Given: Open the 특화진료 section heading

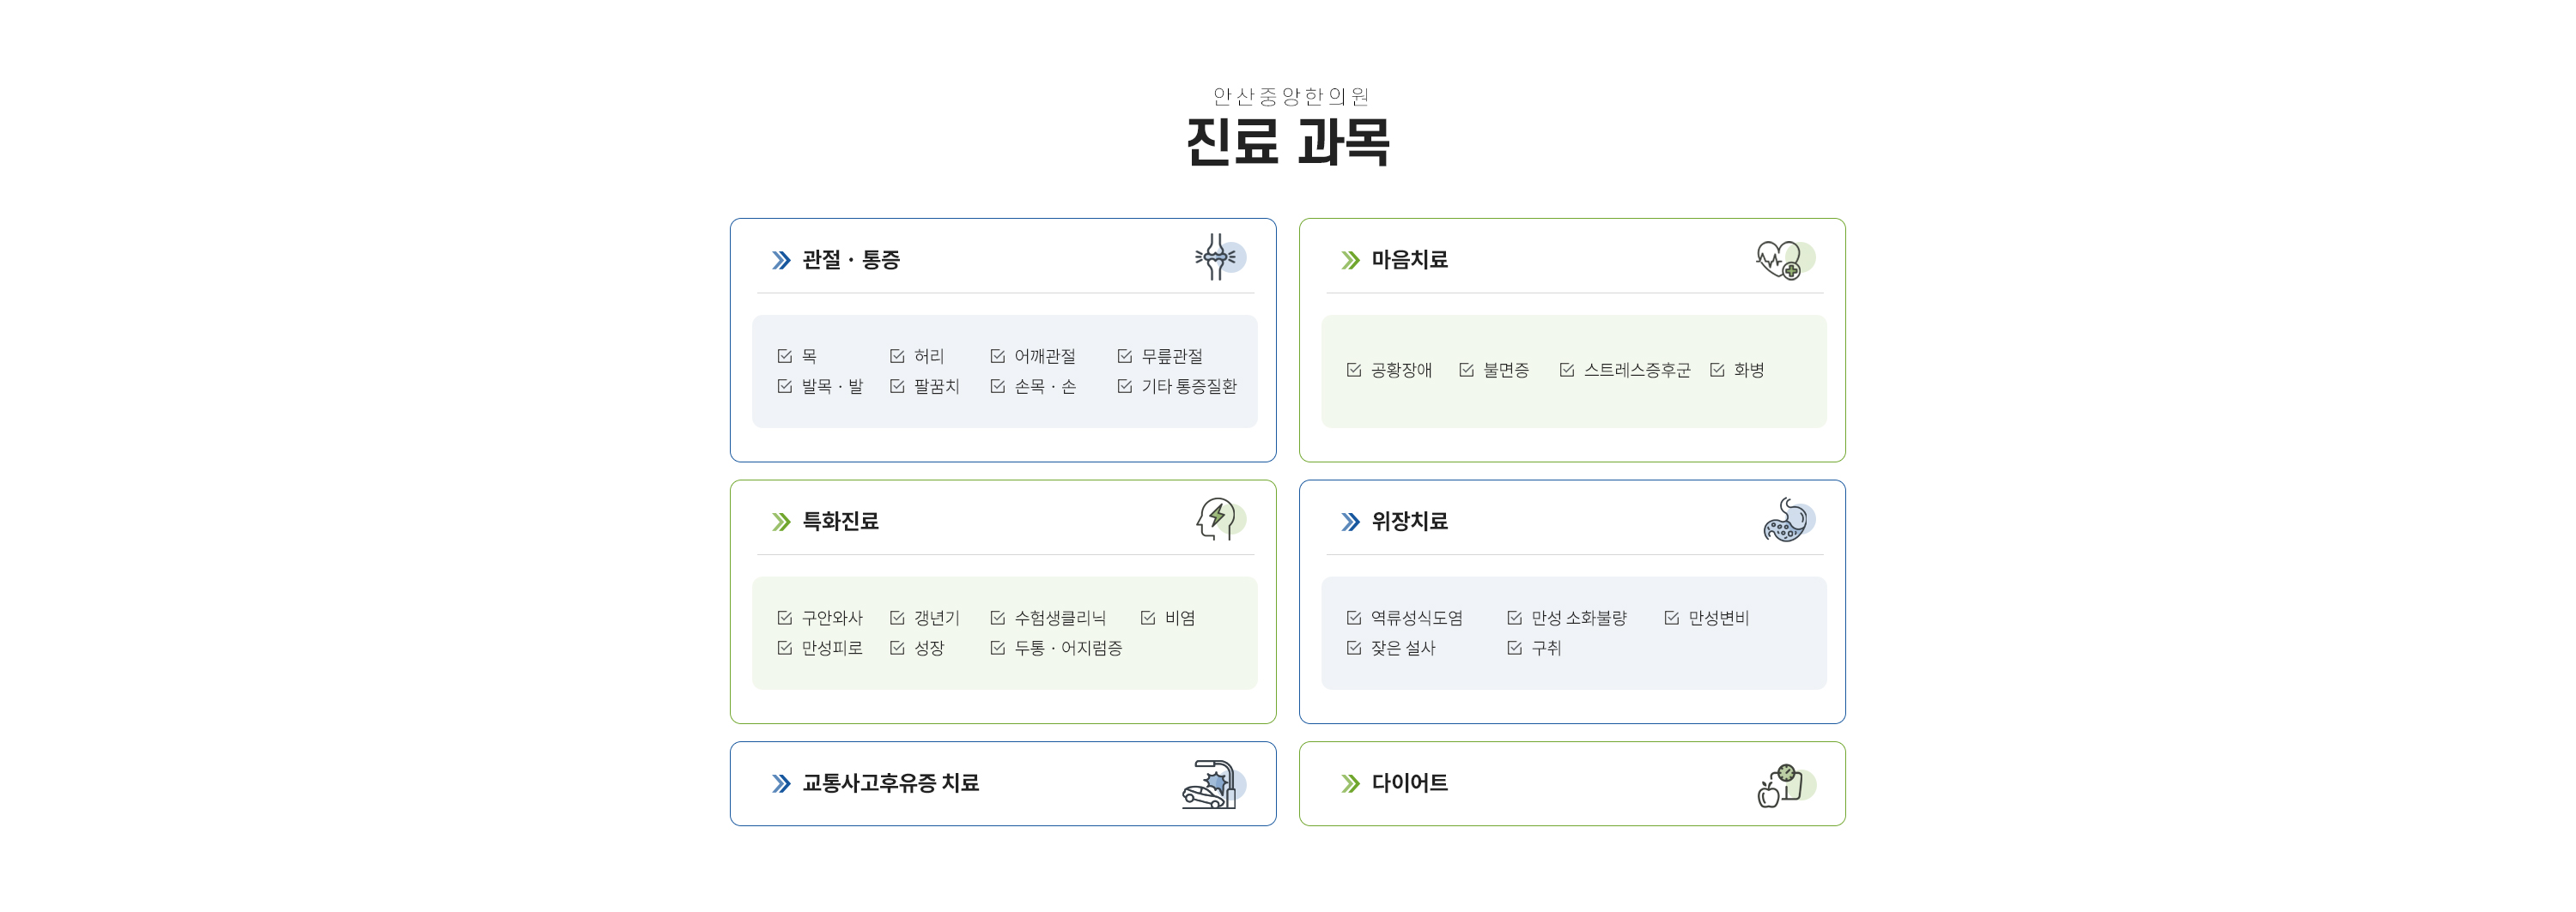Looking at the screenshot, I should coord(840,522).
